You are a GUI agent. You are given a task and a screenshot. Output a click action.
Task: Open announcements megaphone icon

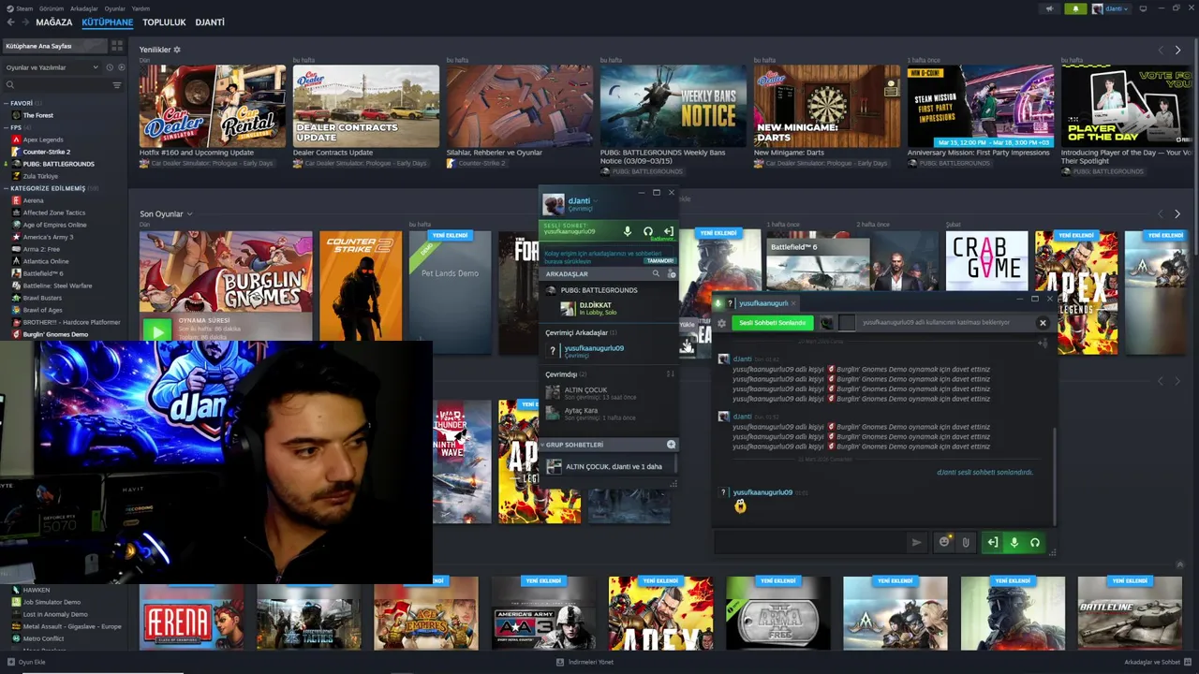1049,8
